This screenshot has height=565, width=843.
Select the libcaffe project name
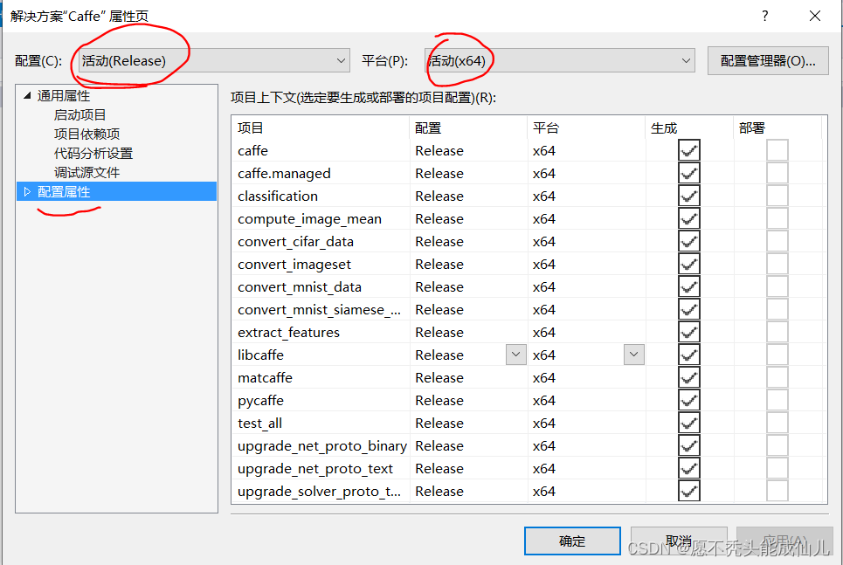(260, 355)
